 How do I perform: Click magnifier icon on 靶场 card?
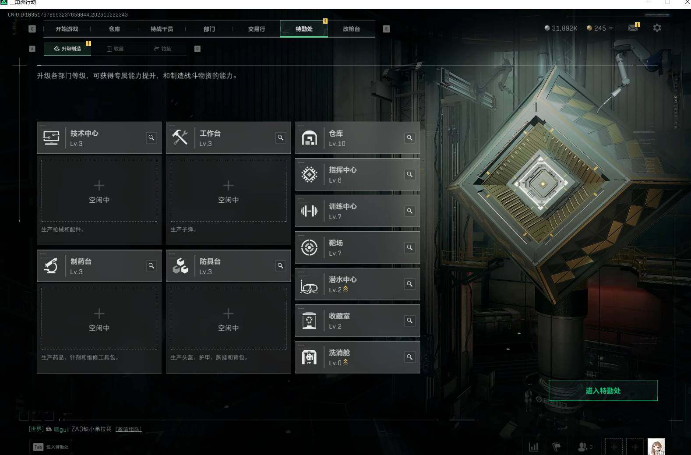point(409,247)
